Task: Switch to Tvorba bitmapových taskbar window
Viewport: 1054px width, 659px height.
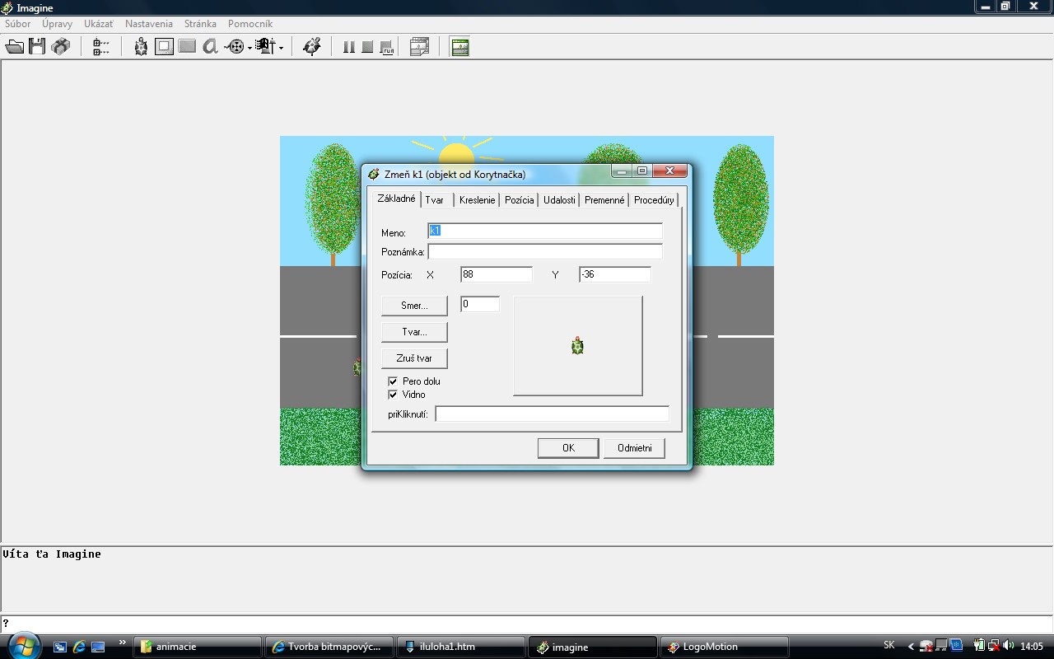Action: [x=329, y=647]
